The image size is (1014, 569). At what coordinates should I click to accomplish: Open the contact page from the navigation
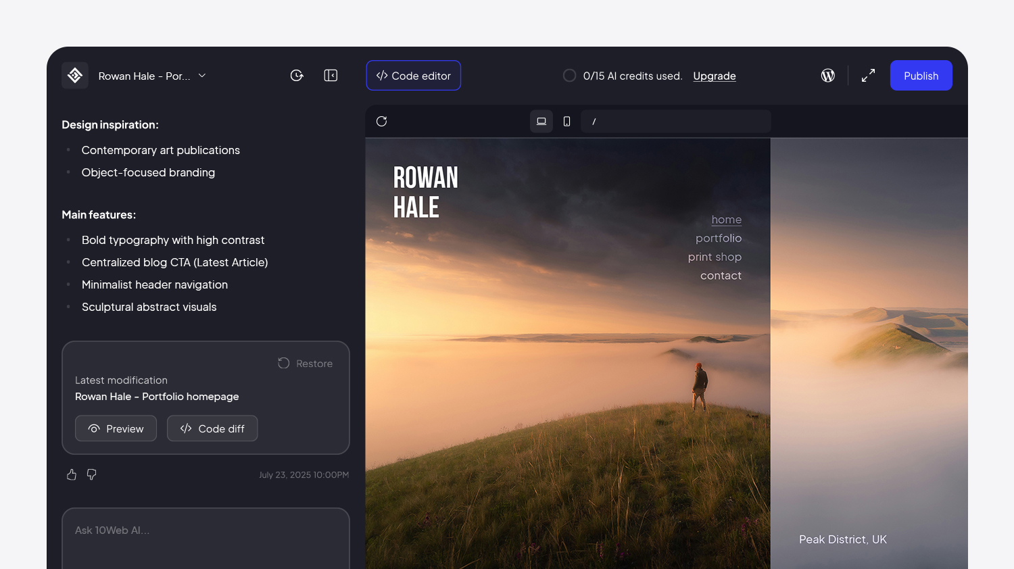[x=721, y=275]
